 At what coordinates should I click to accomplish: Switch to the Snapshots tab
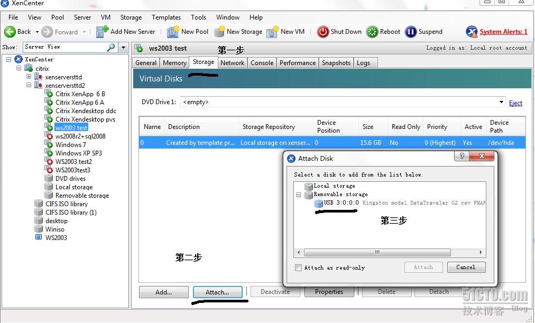click(336, 63)
